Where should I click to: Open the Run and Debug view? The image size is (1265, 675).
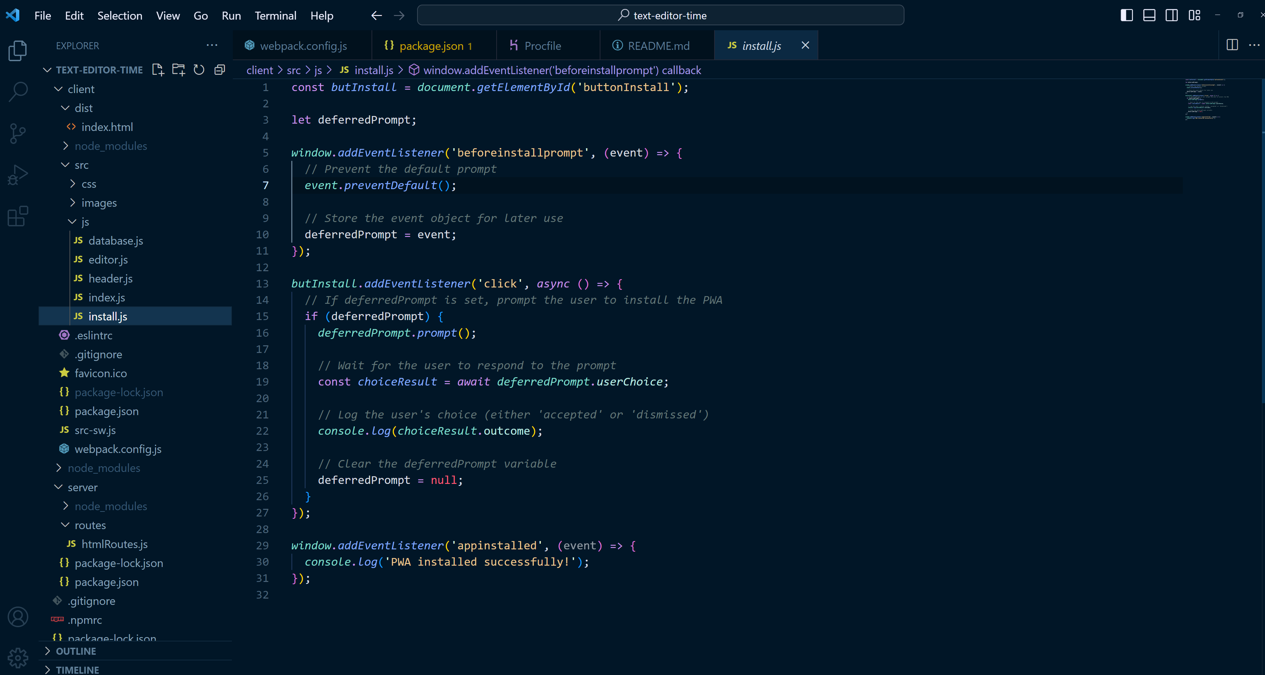(x=18, y=174)
